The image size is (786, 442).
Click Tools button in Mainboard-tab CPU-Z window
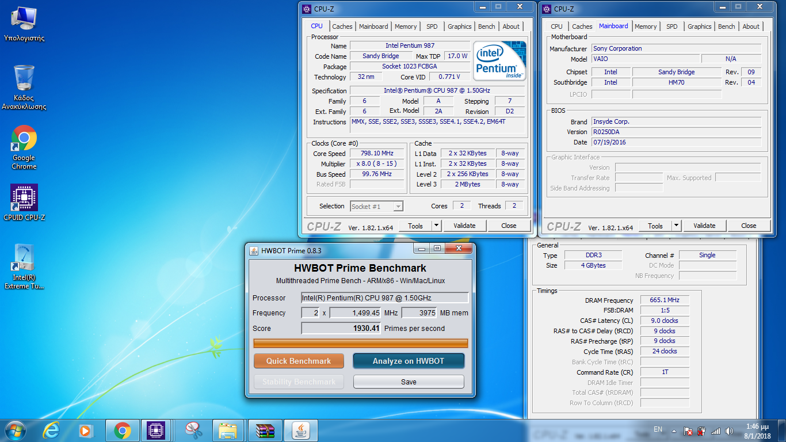(655, 226)
